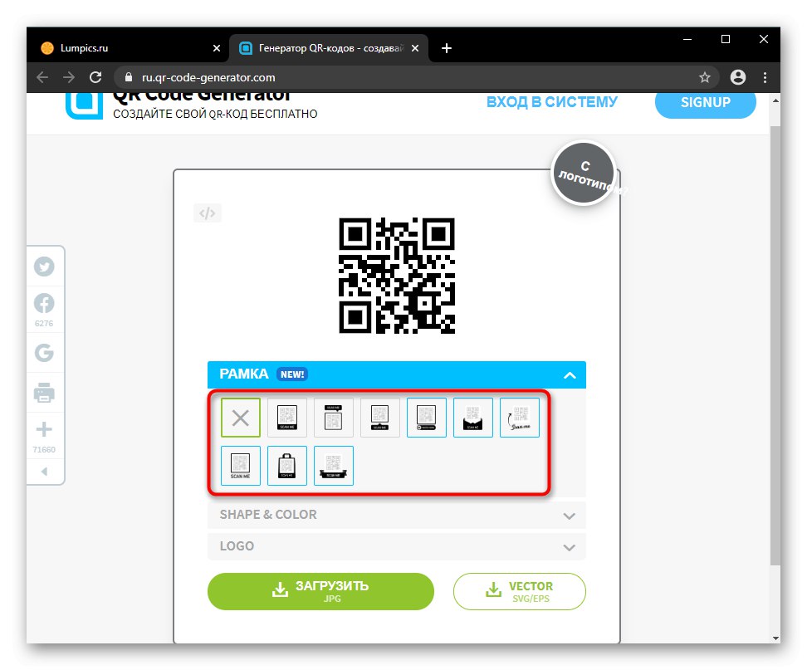Close the Генератор QR-кодов tab
Image resolution: width=807 pixels, height=670 pixels.
pyautogui.click(x=415, y=48)
